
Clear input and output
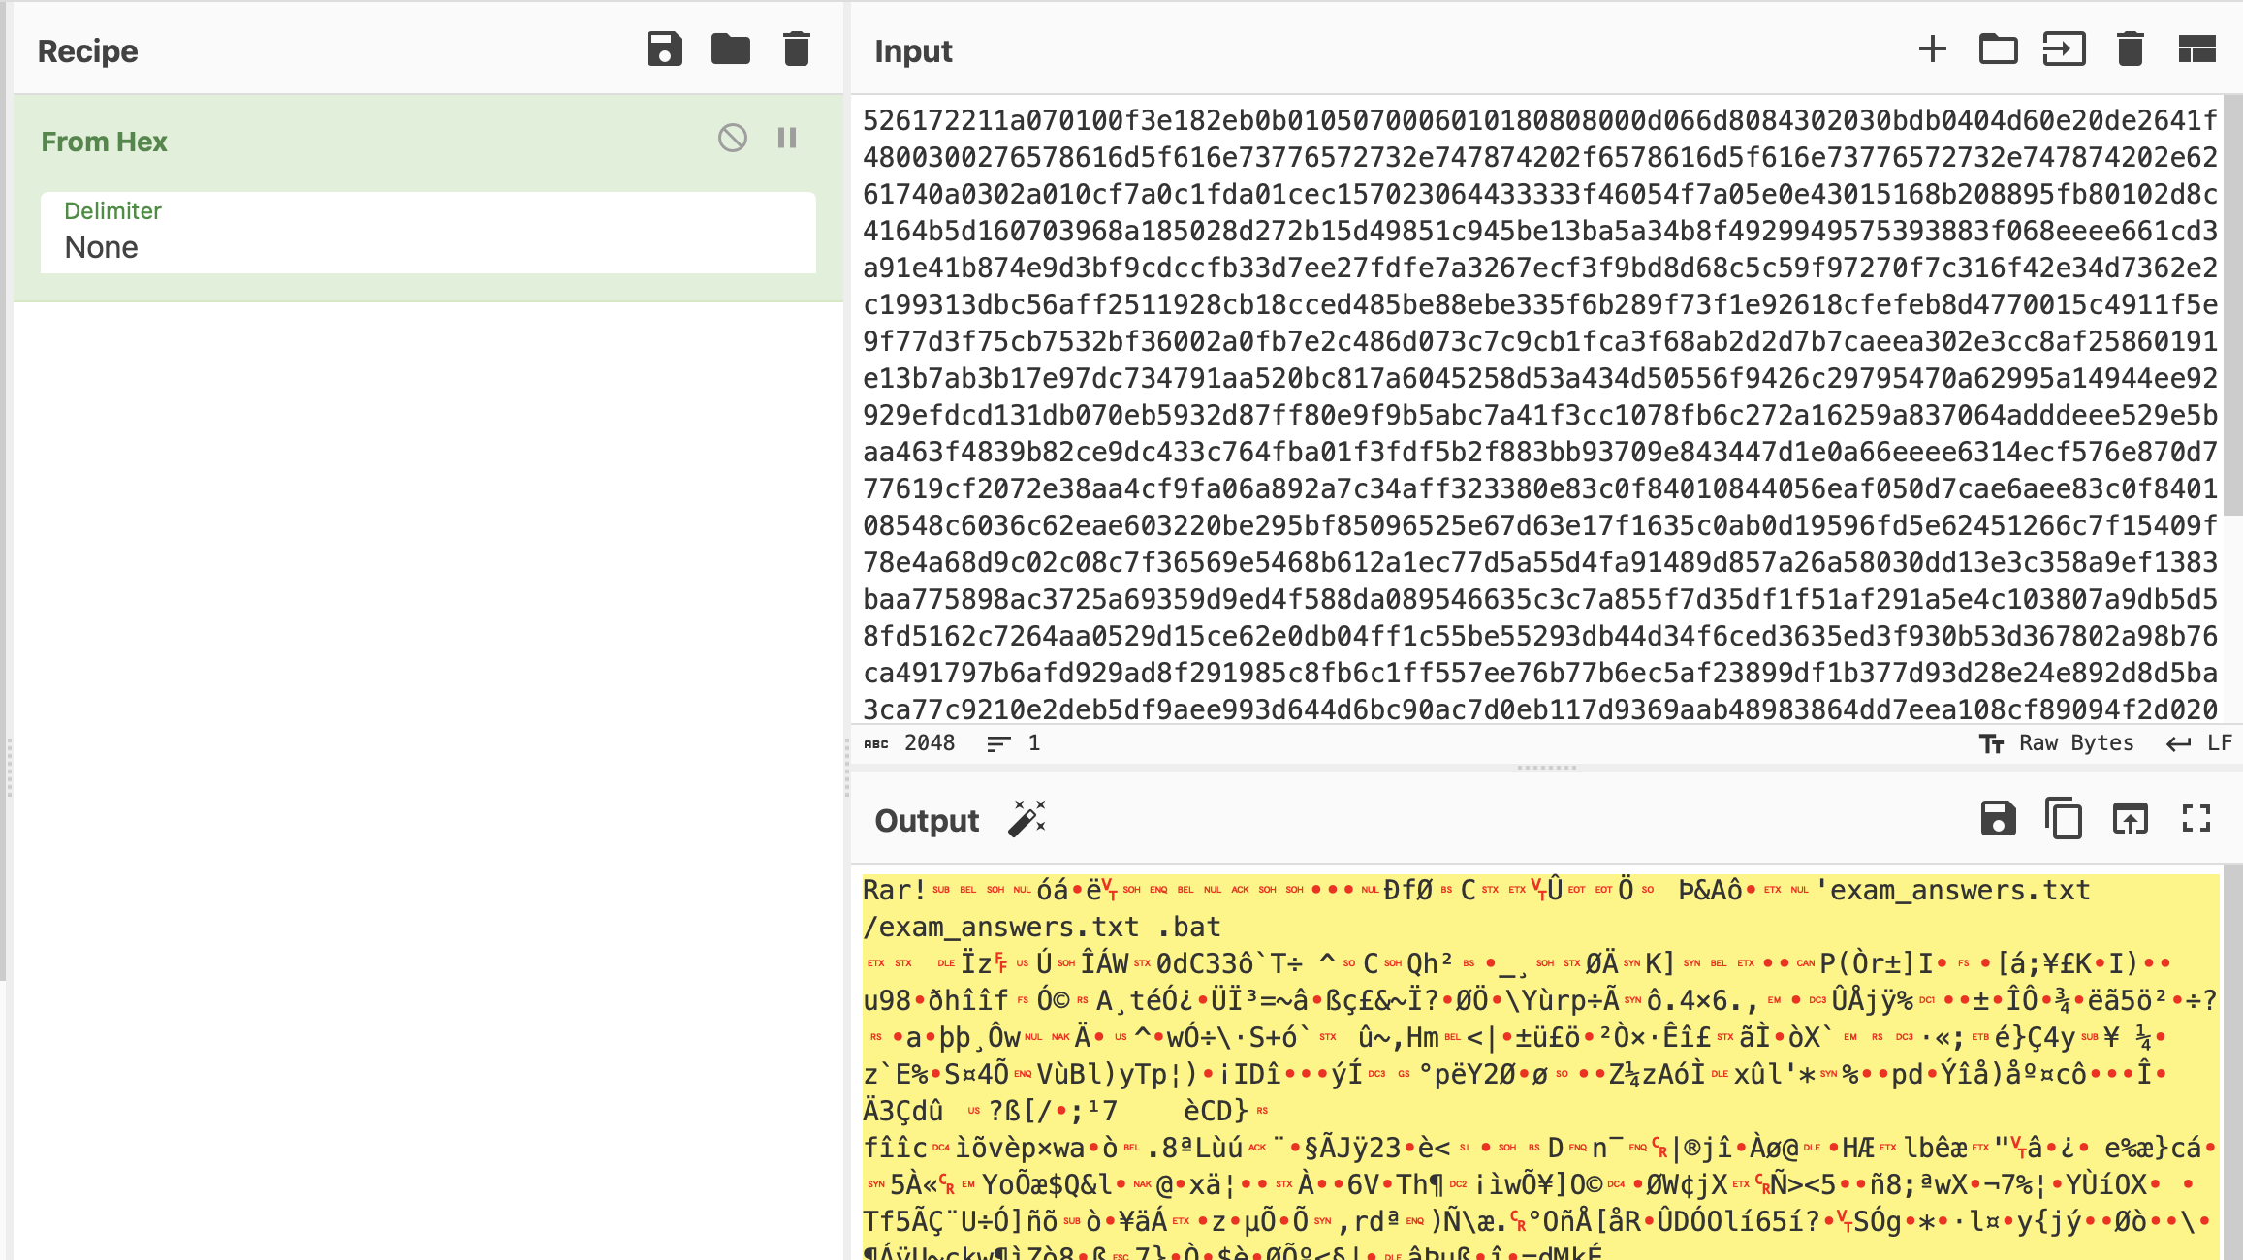pos(2130,49)
